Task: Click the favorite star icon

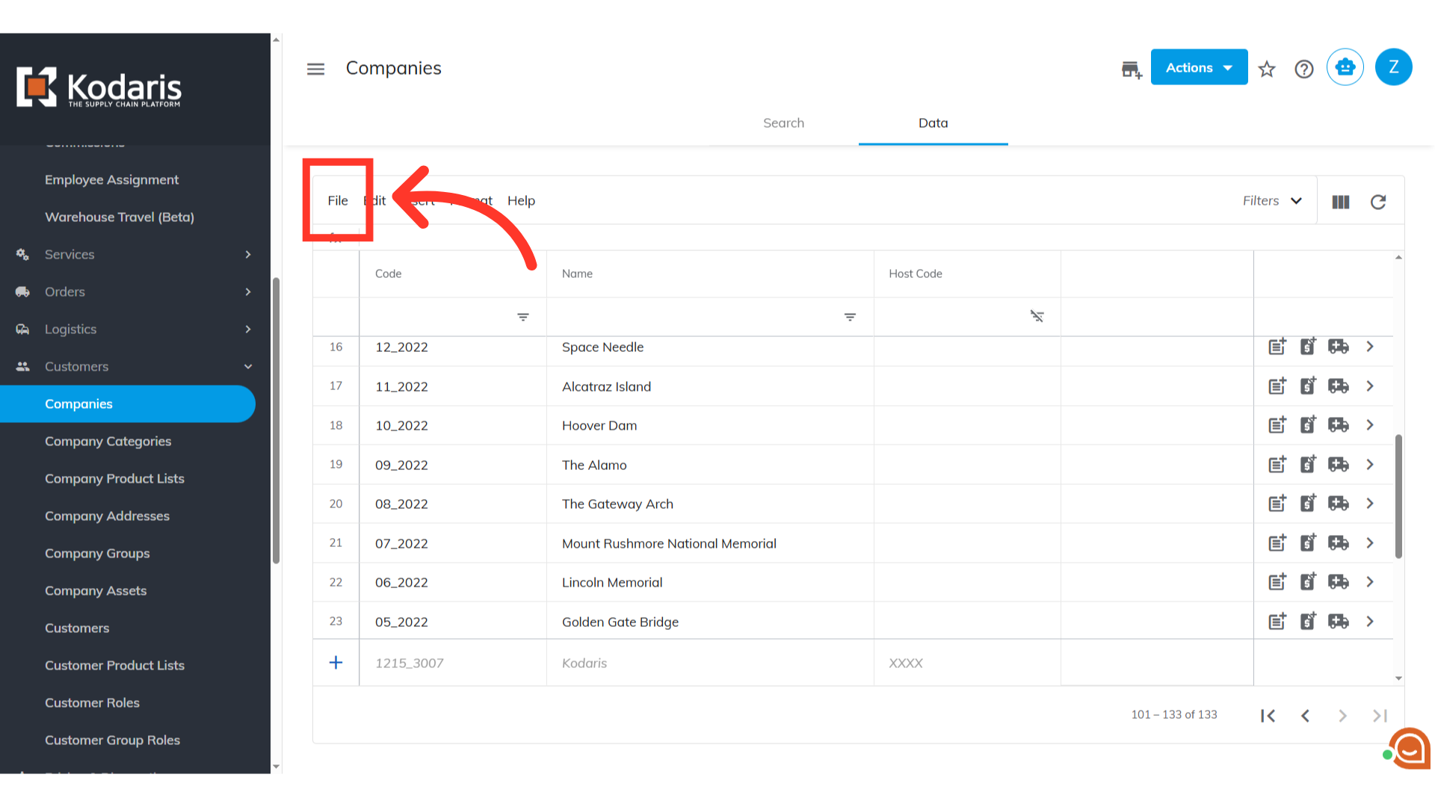Action: coord(1267,69)
